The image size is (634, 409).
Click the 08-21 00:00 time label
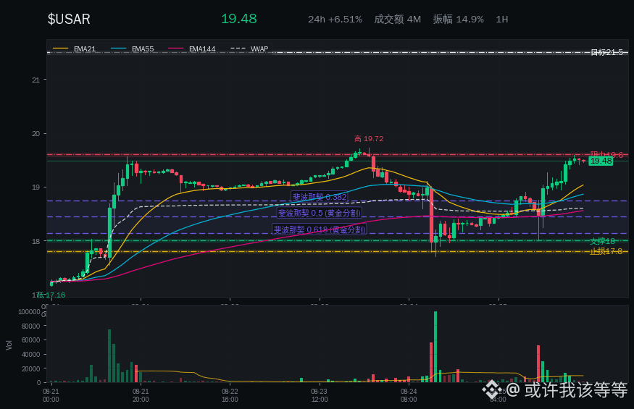pos(51,395)
